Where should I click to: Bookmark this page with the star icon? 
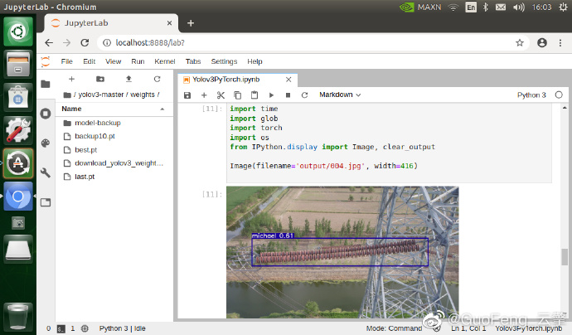[x=520, y=42]
